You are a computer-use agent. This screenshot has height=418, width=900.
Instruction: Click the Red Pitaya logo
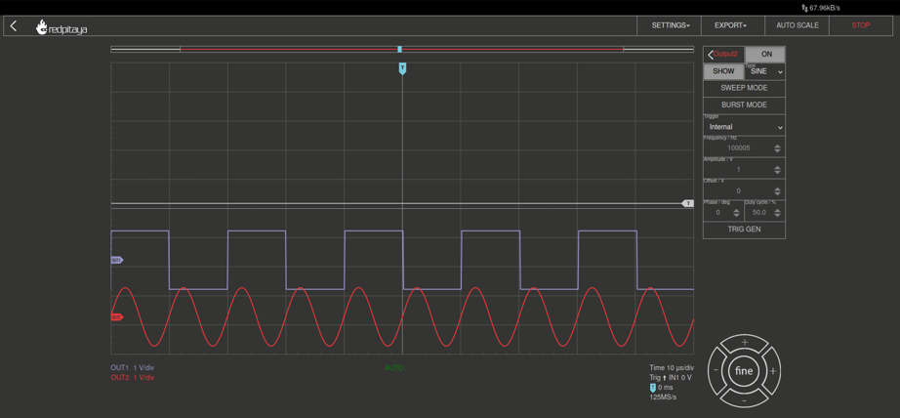click(x=61, y=27)
